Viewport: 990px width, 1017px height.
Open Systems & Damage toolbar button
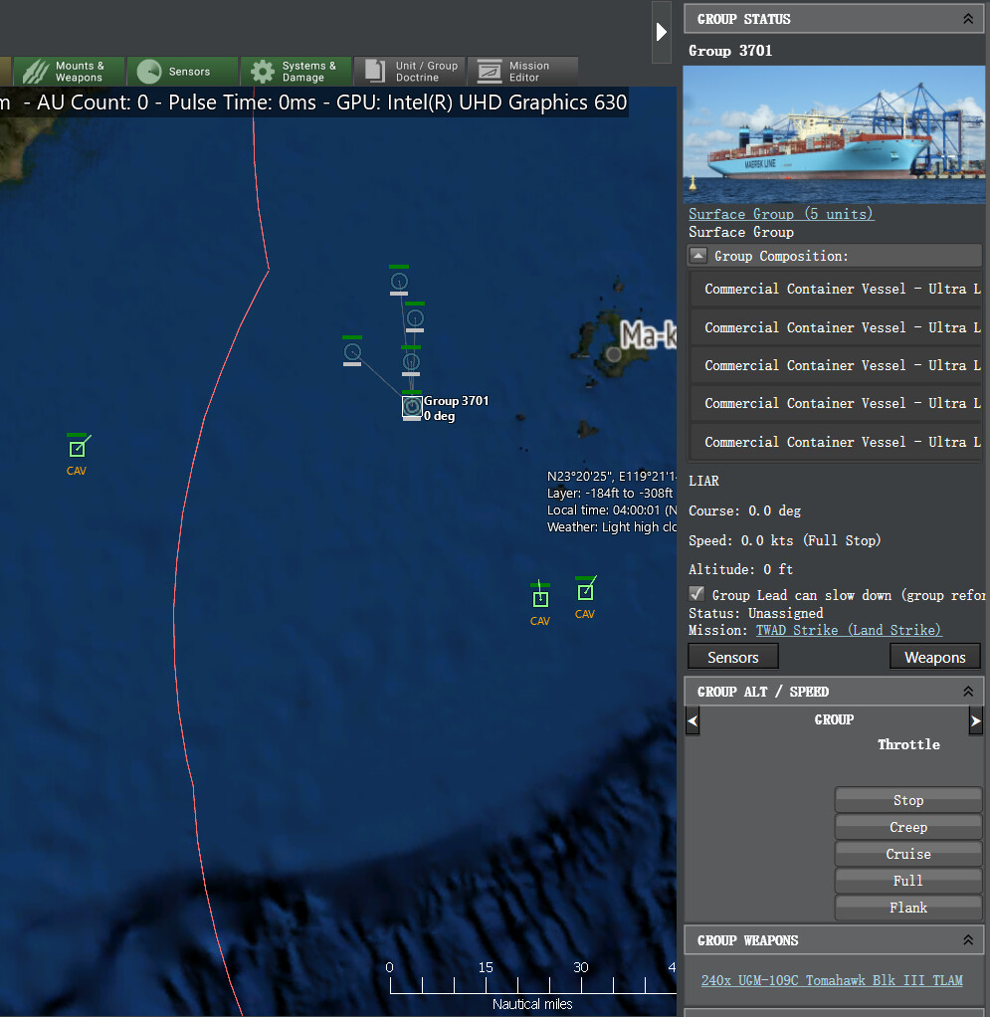tap(296, 72)
